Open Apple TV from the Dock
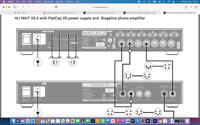200x125 pixels. point(133,121)
